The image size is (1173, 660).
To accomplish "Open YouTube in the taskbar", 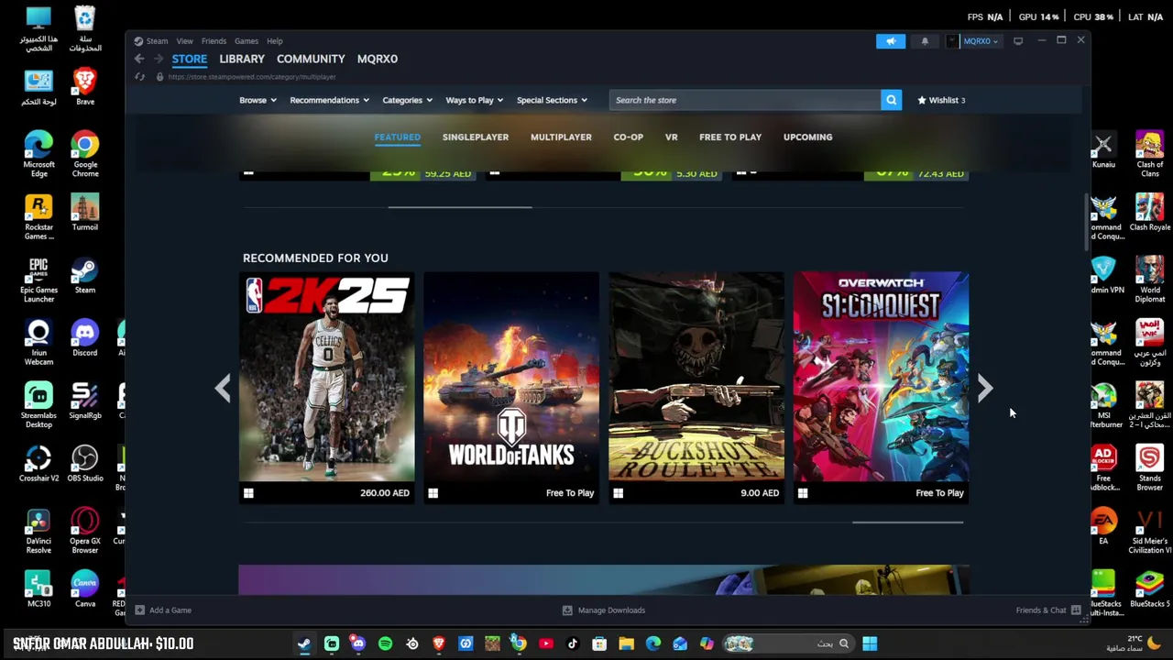I will (x=545, y=643).
